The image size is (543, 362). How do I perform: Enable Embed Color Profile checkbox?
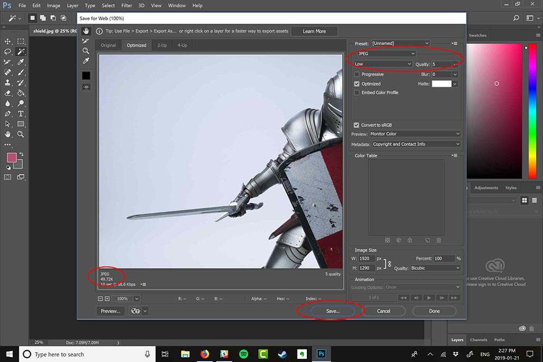point(357,93)
